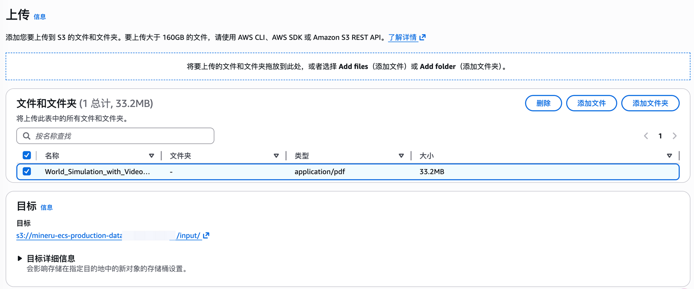The image size is (694, 289).
Task: Click the 添加文件 button
Action: tap(591, 103)
